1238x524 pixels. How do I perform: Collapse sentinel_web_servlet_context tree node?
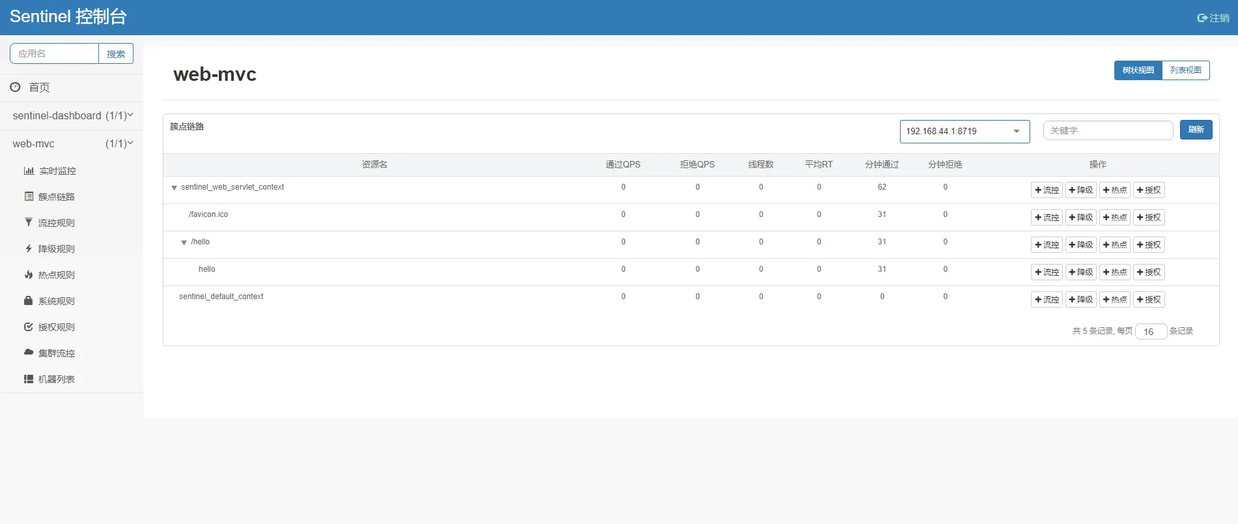174,188
